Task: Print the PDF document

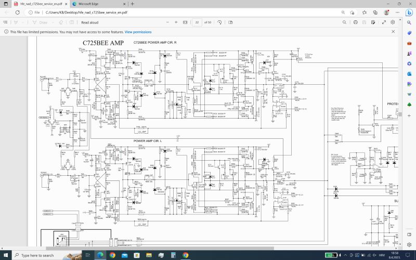Action: [356, 22]
